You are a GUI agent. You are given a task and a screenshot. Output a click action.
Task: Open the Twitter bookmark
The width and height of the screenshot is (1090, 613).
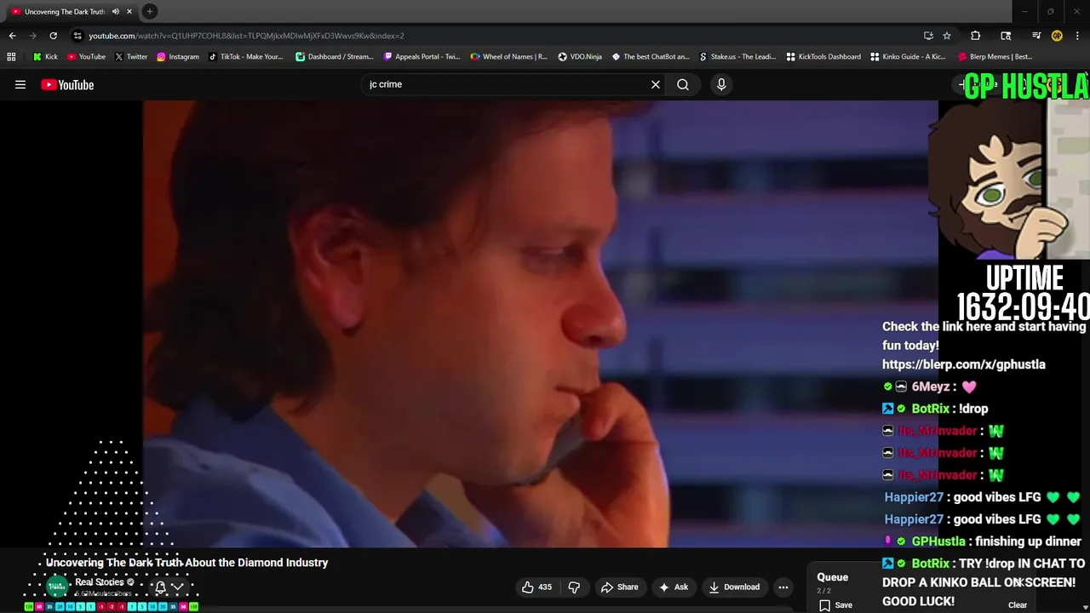[130, 57]
